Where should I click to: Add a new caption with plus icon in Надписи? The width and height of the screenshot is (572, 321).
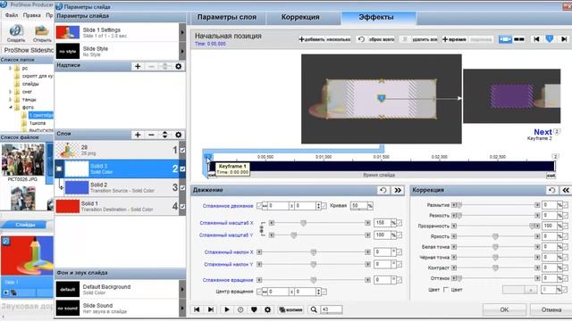138,66
